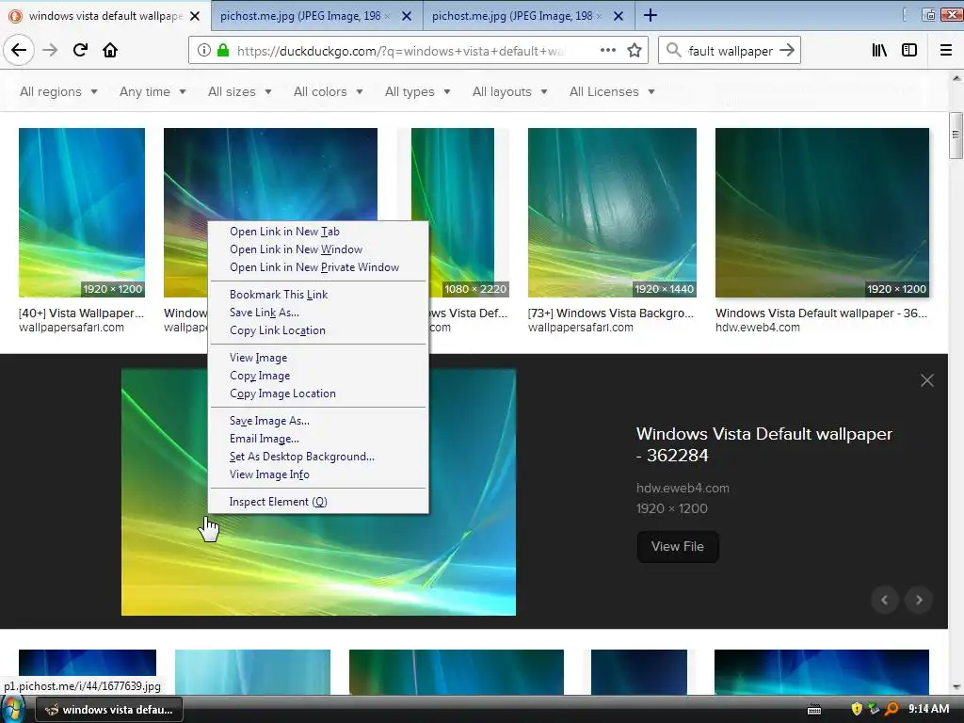The height and width of the screenshot is (723, 964).
Task: Click the 9:14 AM taskbar clock
Action: click(928, 709)
